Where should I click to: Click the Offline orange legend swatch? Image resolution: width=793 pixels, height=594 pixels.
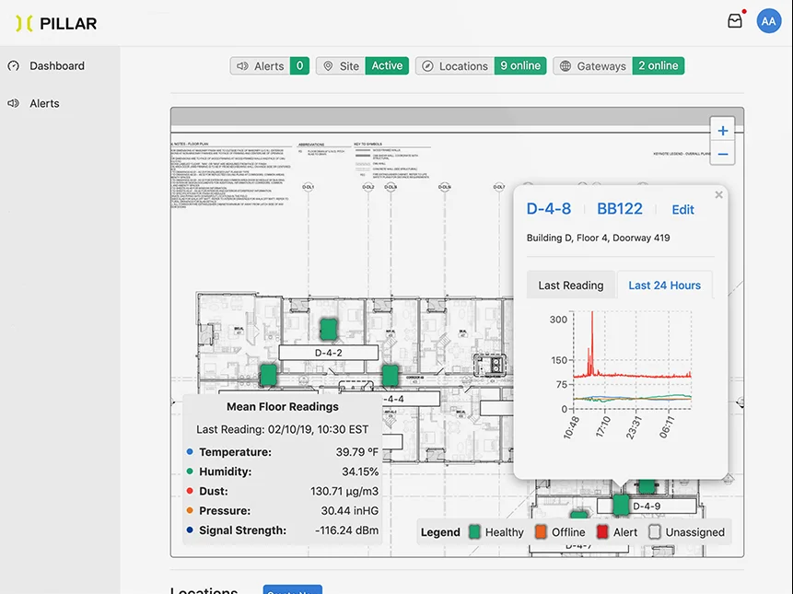pyautogui.click(x=541, y=531)
